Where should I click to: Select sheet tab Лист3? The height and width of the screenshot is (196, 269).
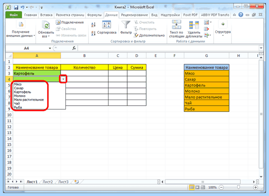[63, 182]
